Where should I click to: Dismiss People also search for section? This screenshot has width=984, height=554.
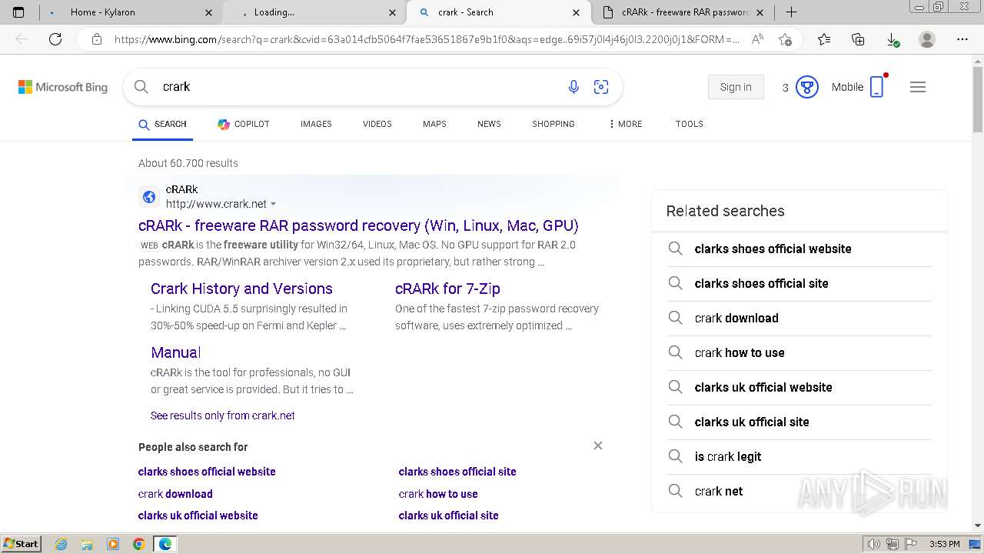tap(598, 446)
